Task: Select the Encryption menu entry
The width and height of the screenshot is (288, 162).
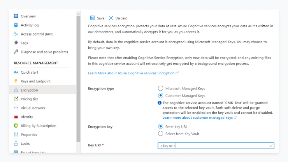Action: click(x=42, y=90)
